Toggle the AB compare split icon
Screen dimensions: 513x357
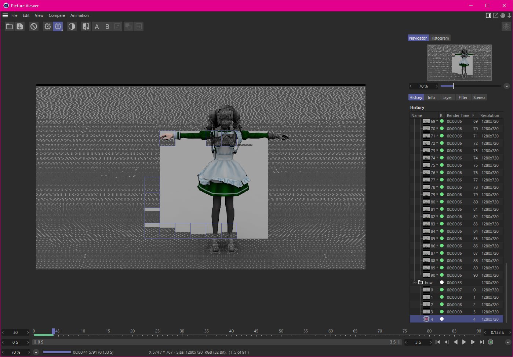(86, 26)
